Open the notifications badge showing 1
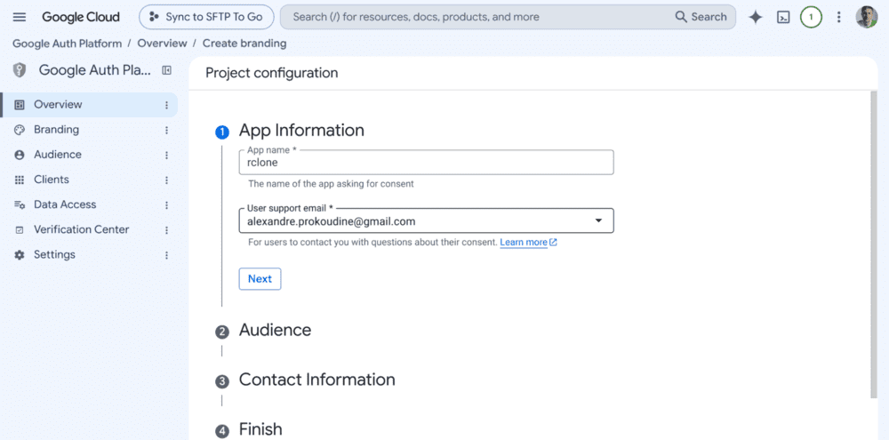Viewport: 889px width, 440px height. point(811,17)
